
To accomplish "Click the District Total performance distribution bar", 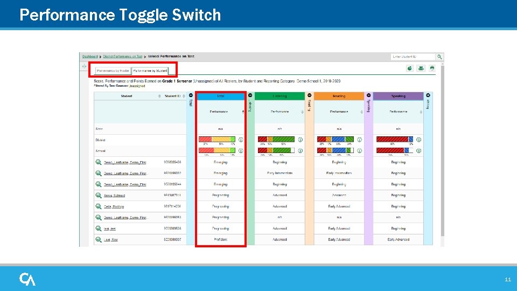I will [x=217, y=139].
